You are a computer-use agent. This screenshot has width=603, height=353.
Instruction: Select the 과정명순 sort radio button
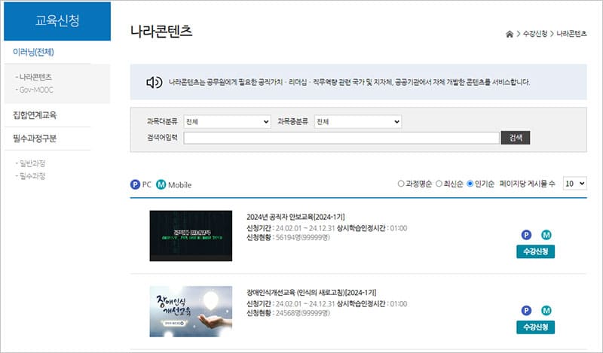401,184
